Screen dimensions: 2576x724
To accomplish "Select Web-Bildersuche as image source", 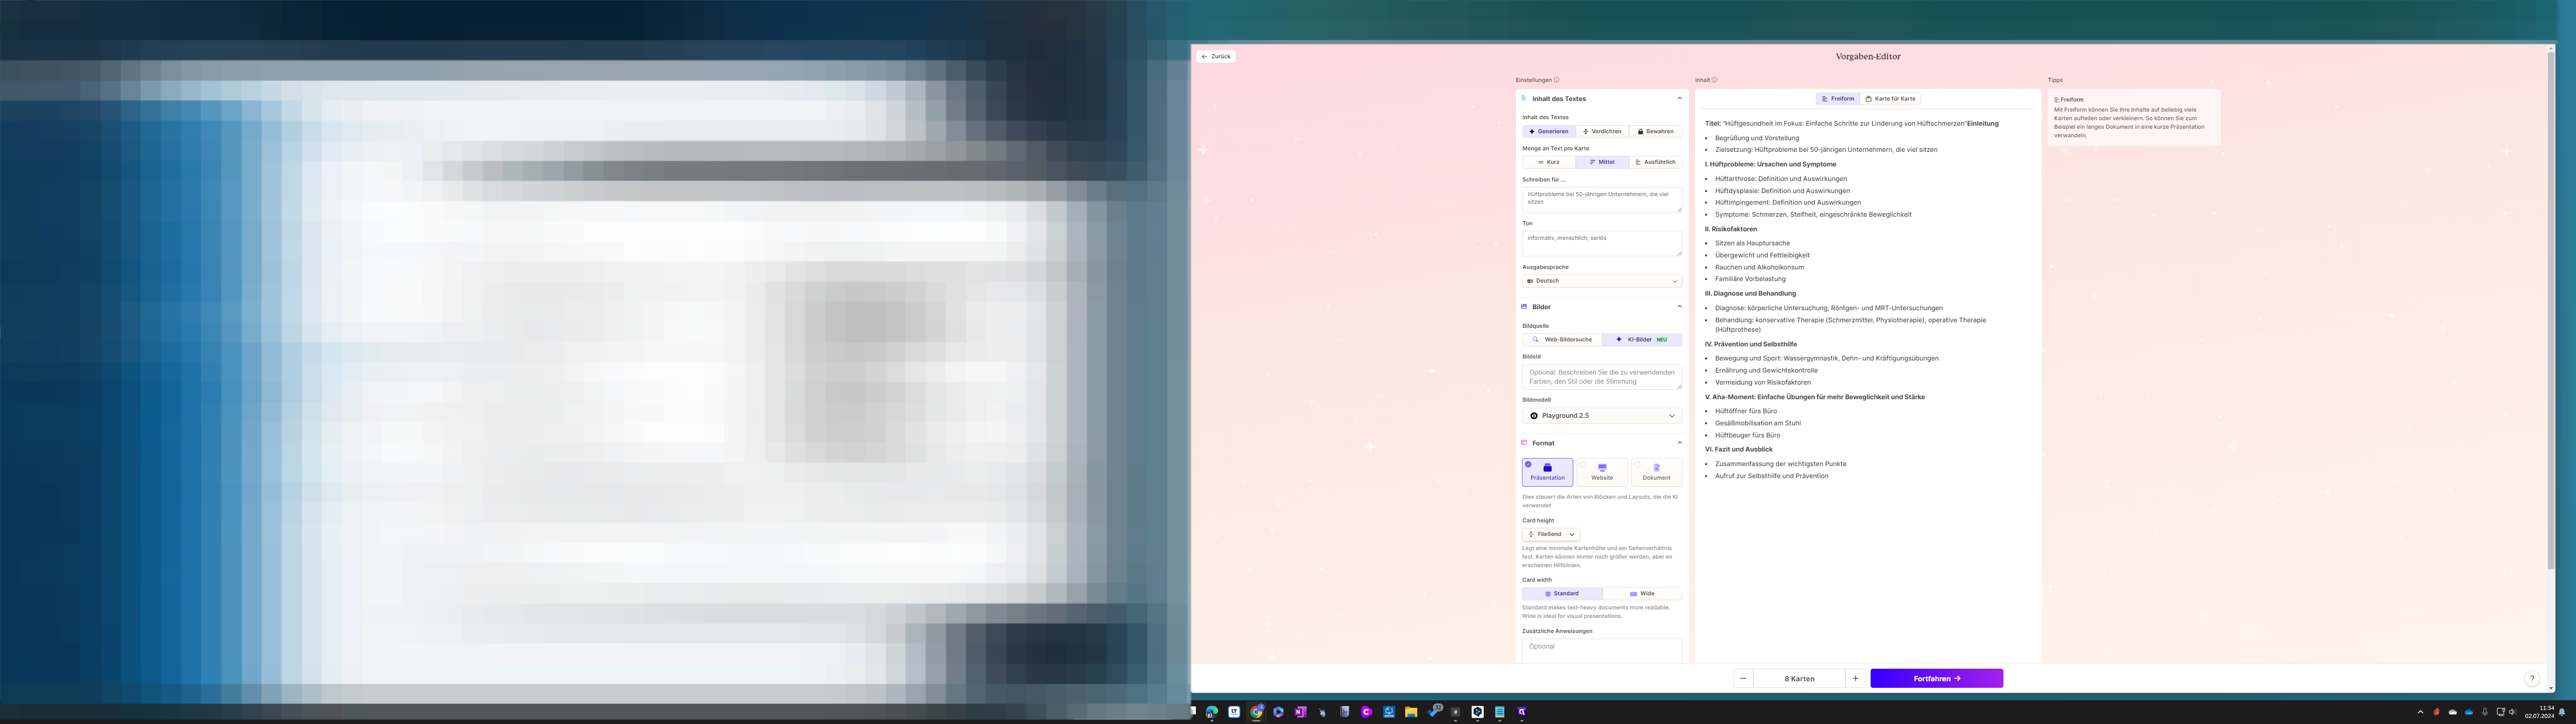I will coord(1562,339).
